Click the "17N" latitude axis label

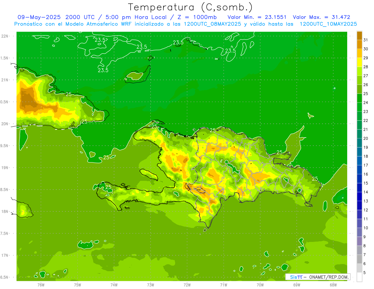click(x=5, y=255)
